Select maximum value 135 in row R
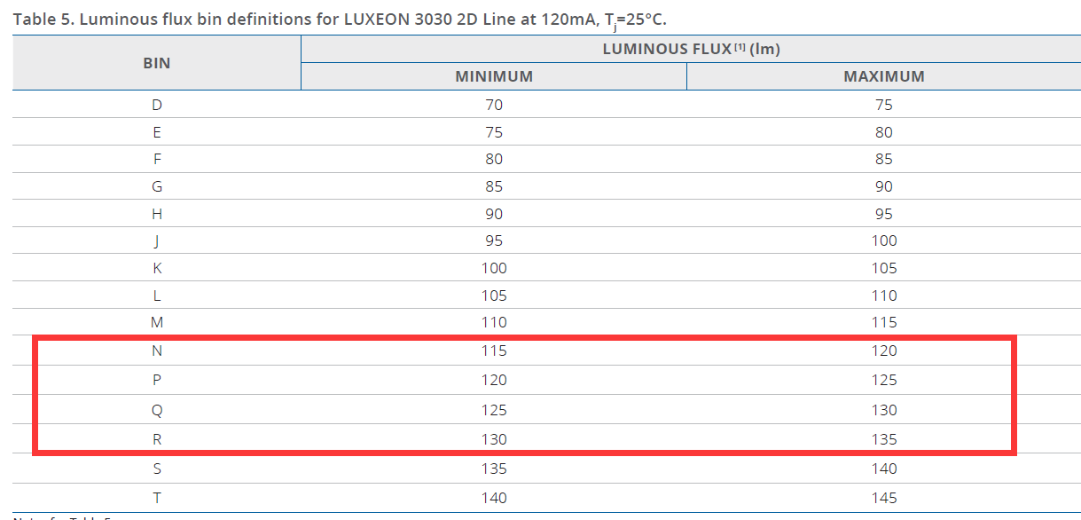Screen dimensions: 1081x520 point(884,439)
